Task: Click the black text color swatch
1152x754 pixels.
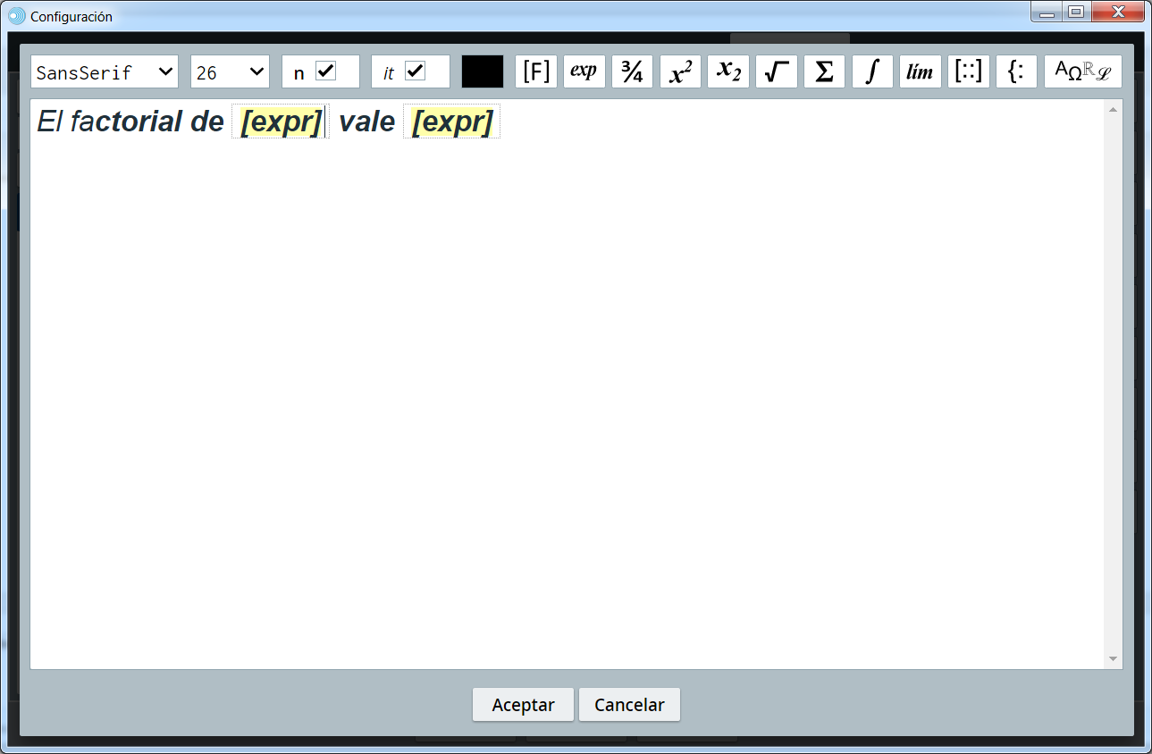Action: [x=483, y=71]
